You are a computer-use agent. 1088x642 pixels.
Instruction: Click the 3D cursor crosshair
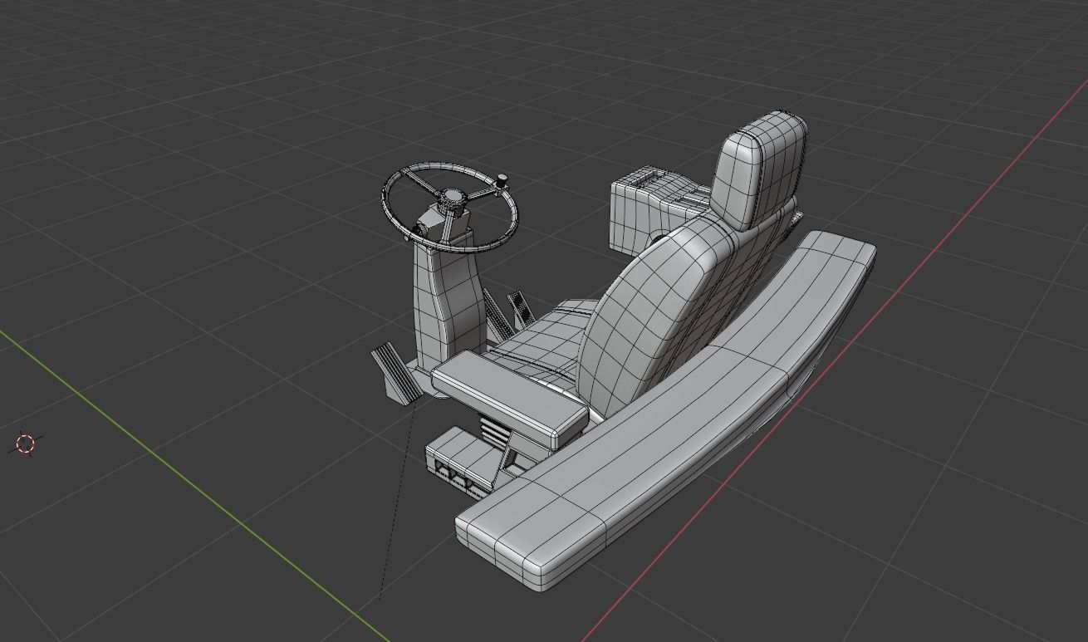click(26, 444)
